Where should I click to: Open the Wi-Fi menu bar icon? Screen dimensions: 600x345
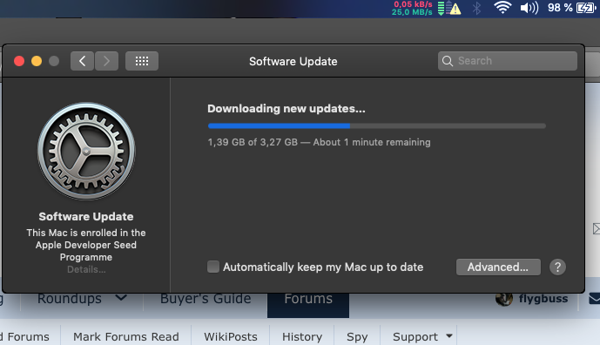[502, 8]
